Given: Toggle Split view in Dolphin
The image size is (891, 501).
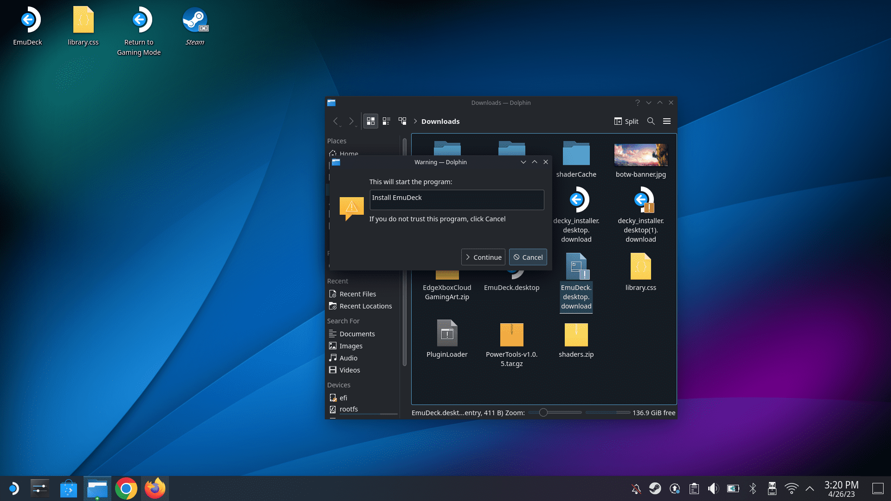Looking at the screenshot, I should pos(626,121).
